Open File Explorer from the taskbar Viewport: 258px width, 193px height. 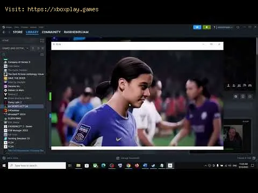click(78, 166)
